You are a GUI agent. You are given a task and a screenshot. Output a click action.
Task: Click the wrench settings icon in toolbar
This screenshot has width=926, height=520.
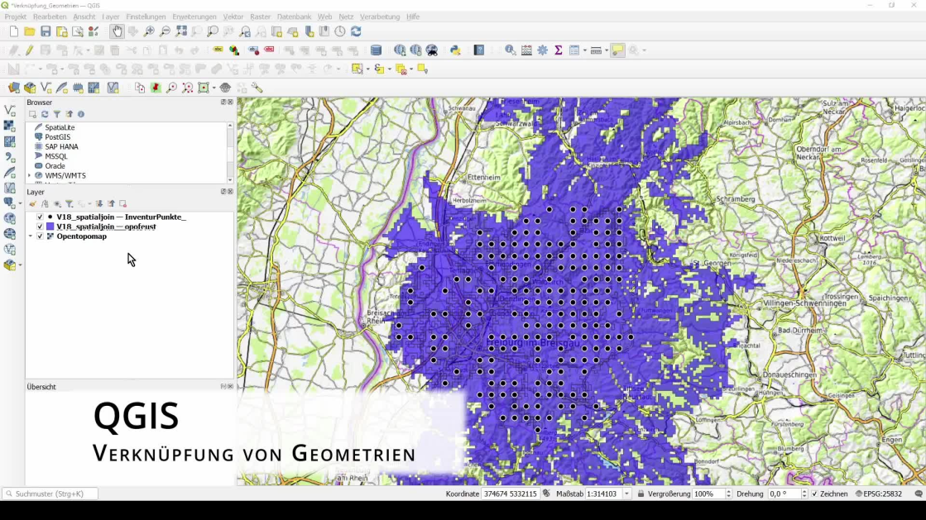point(257,88)
